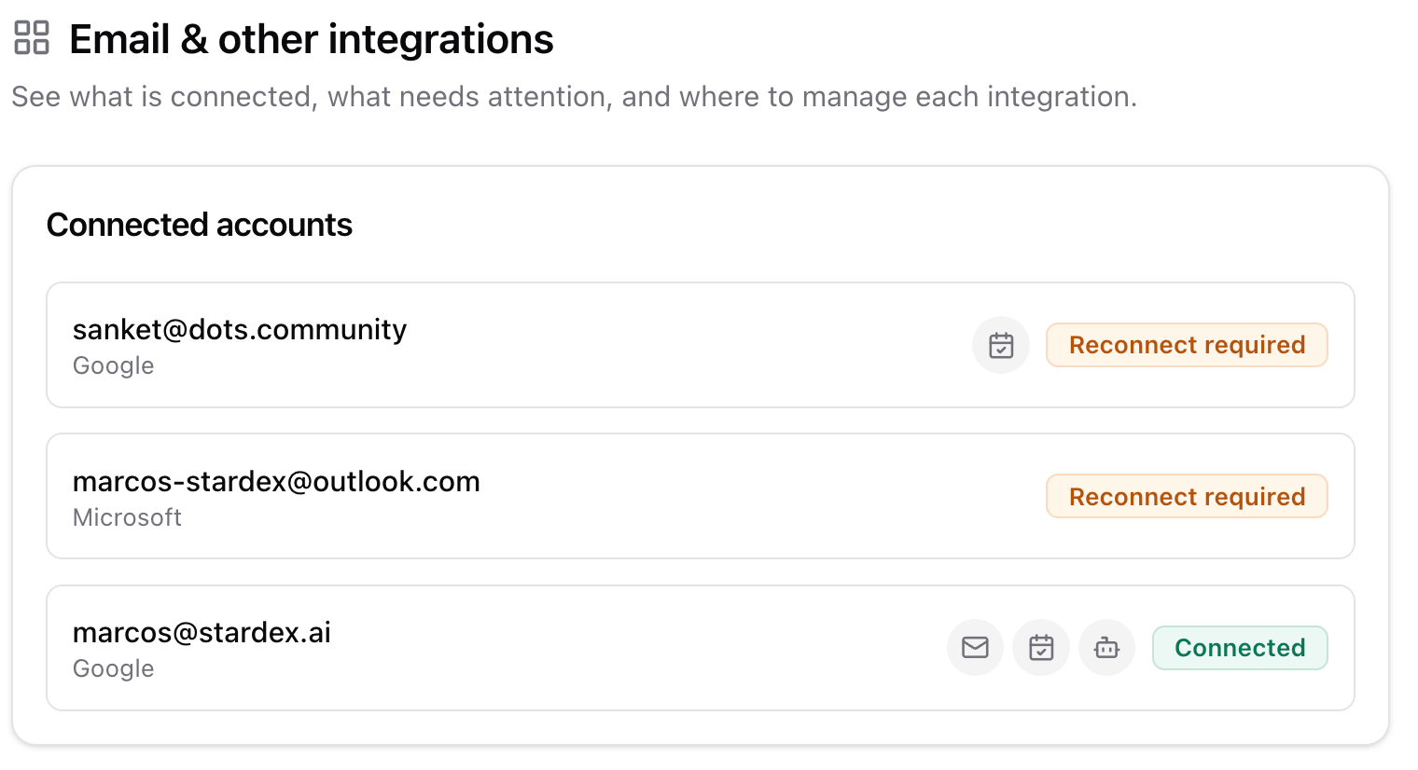
Task: Click Reconnect required for marcos-stardex@outlook.com
Action: (x=1187, y=497)
